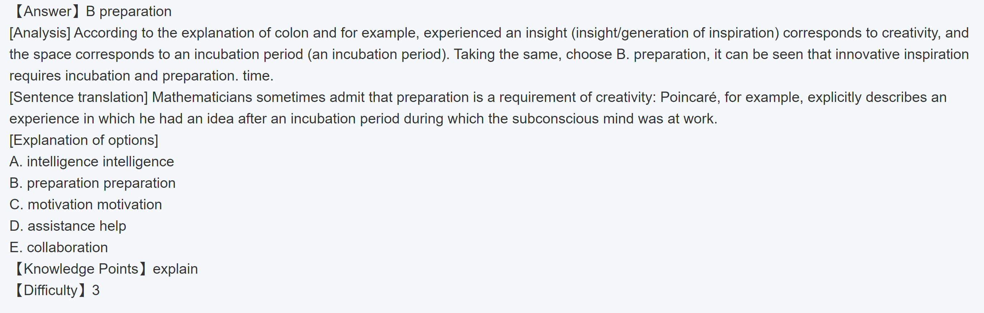Select option "E. collaboration"
Viewport: 984px width, 313px height.
point(58,248)
